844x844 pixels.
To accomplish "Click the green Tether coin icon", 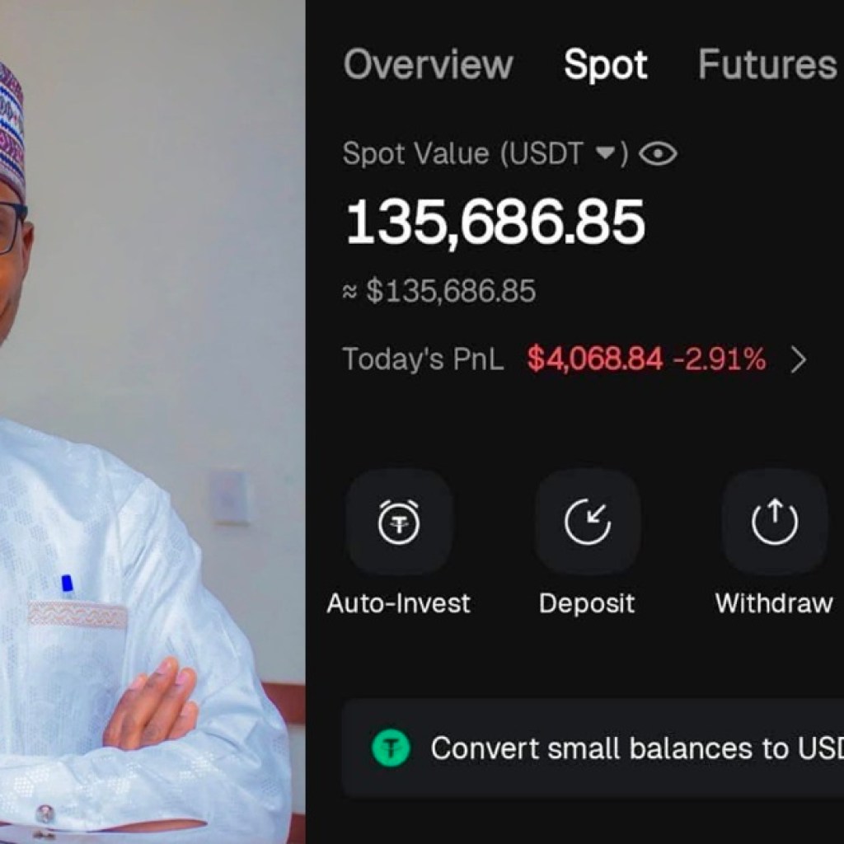I will [x=391, y=748].
